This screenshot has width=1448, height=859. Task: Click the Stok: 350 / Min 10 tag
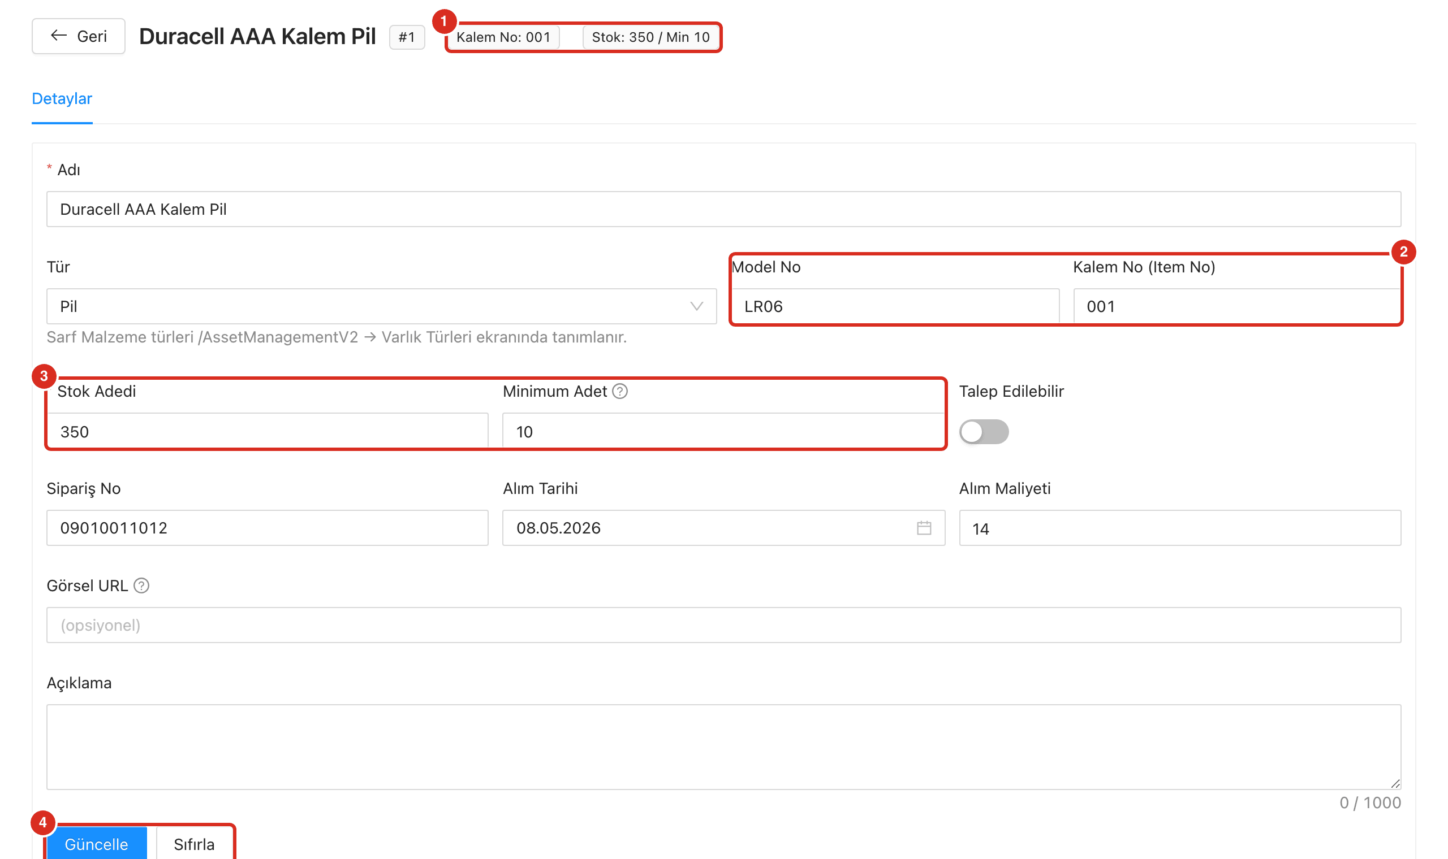click(650, 37)
